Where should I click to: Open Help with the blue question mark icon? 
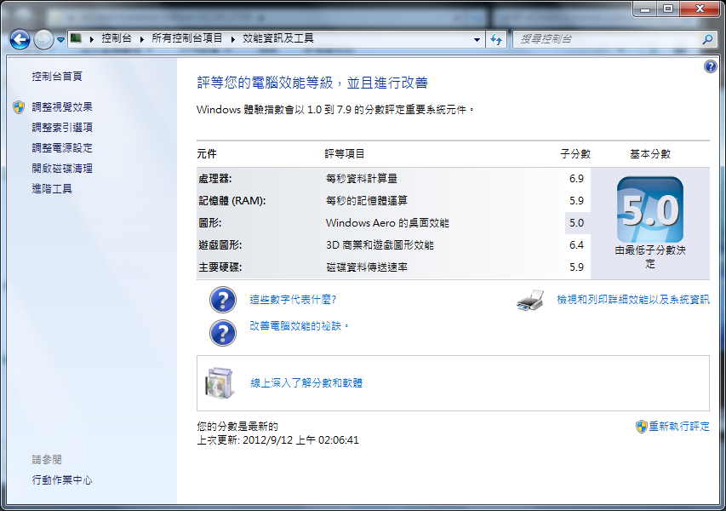pyautogui.click(x=711, y=66)
